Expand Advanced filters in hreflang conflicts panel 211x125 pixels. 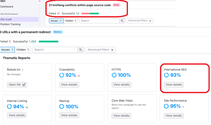tap(140, 21)
